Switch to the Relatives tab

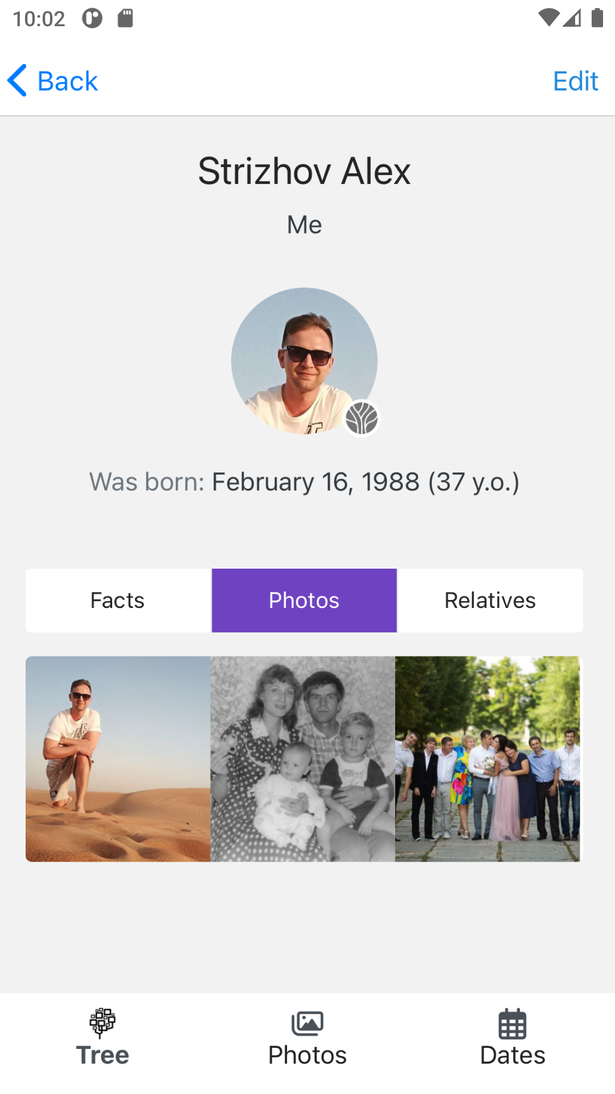[x=490, y=600]
